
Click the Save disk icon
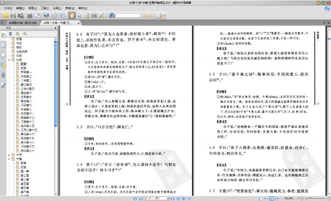point(13,15)
